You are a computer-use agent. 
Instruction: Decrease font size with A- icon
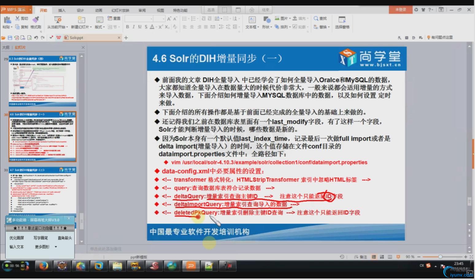pos(175,19)
